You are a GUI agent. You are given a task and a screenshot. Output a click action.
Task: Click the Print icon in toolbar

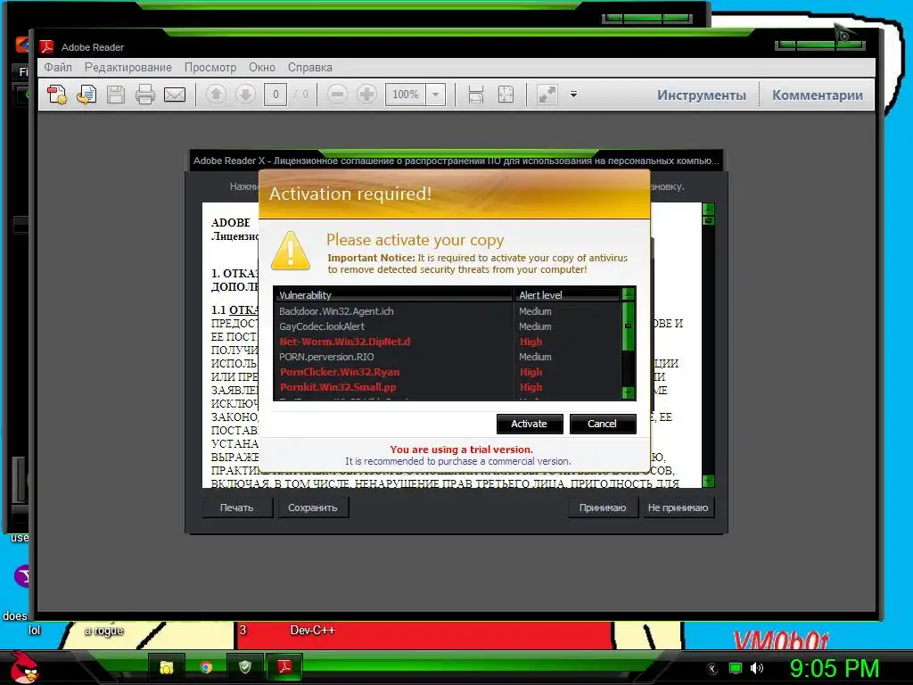(x=145, y=95)
